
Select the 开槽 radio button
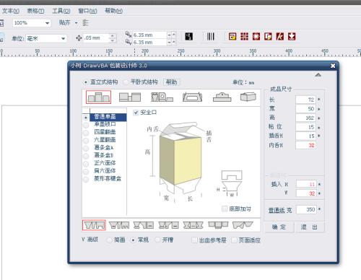(x=157, y=240)
